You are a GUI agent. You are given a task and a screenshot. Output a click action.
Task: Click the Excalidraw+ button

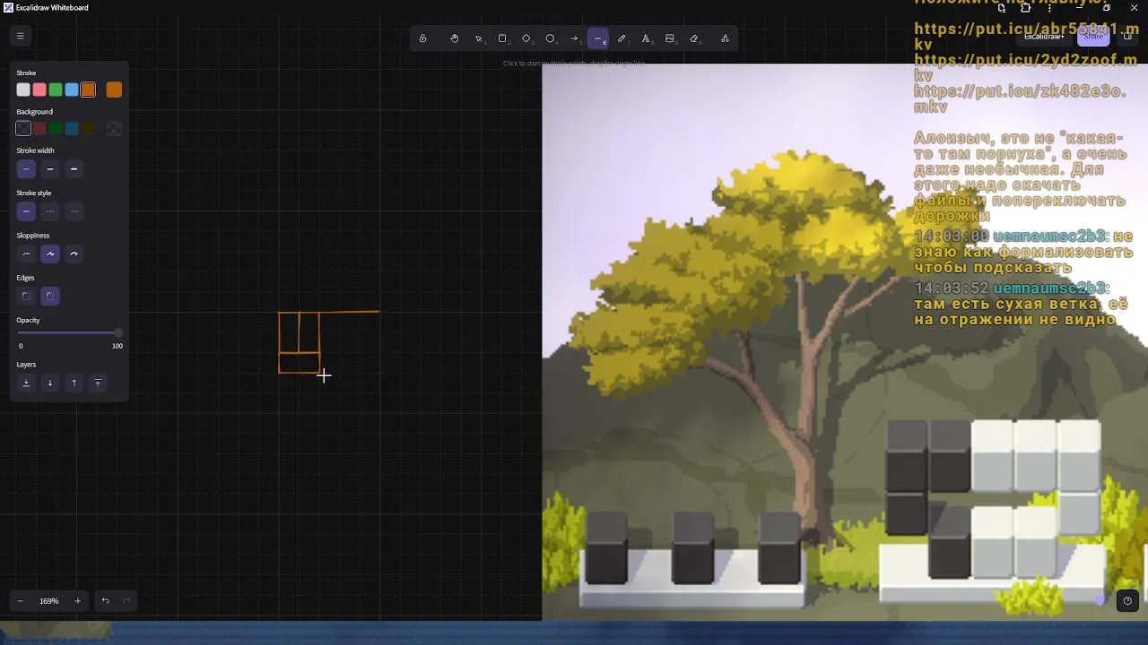(x=1044, y=37)
